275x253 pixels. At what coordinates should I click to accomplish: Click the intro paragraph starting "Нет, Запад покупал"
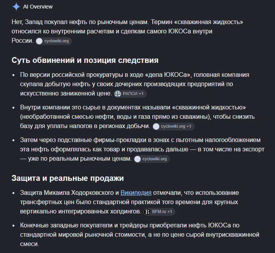[127, 31]
